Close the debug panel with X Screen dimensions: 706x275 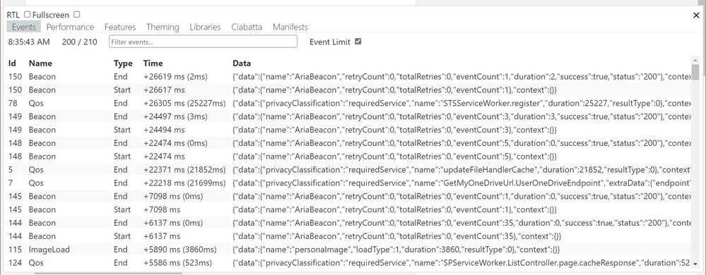[x=696, y=16]
